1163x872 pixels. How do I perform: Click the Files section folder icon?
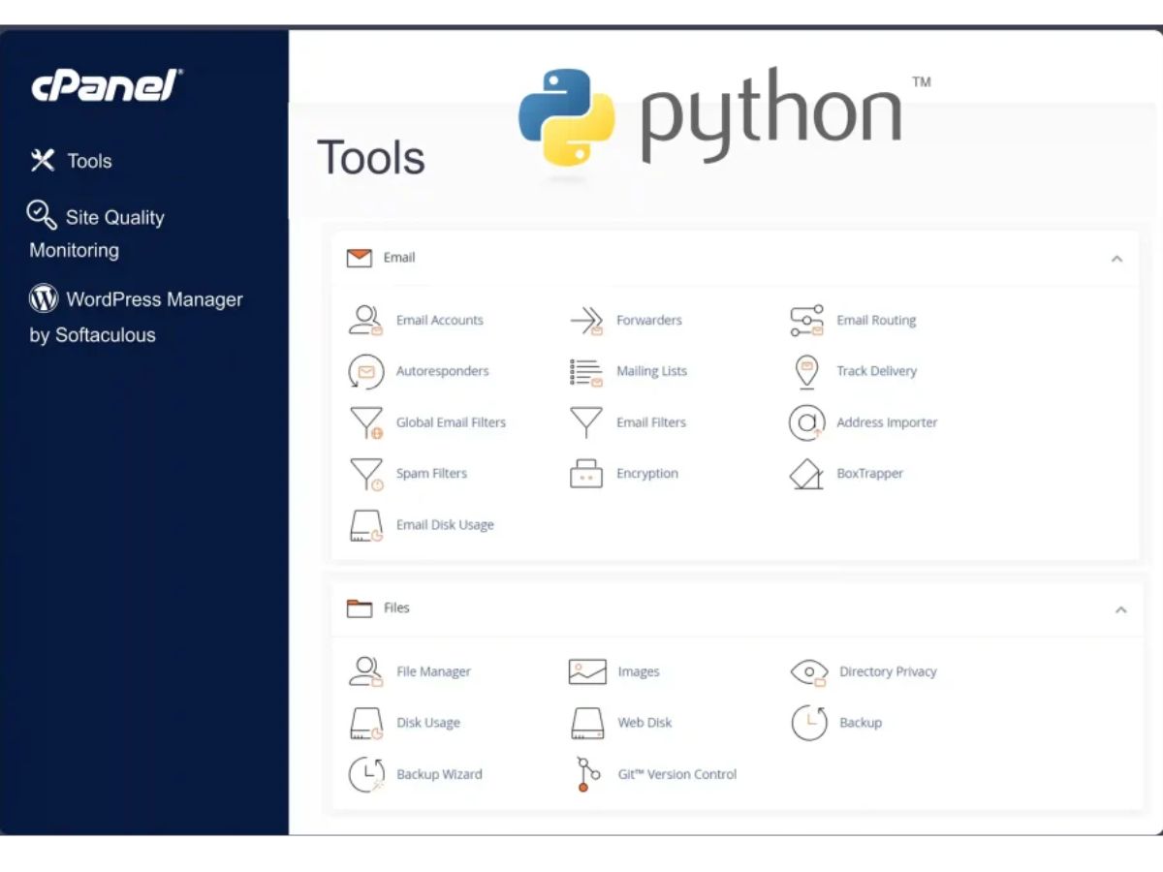(360, 608)
